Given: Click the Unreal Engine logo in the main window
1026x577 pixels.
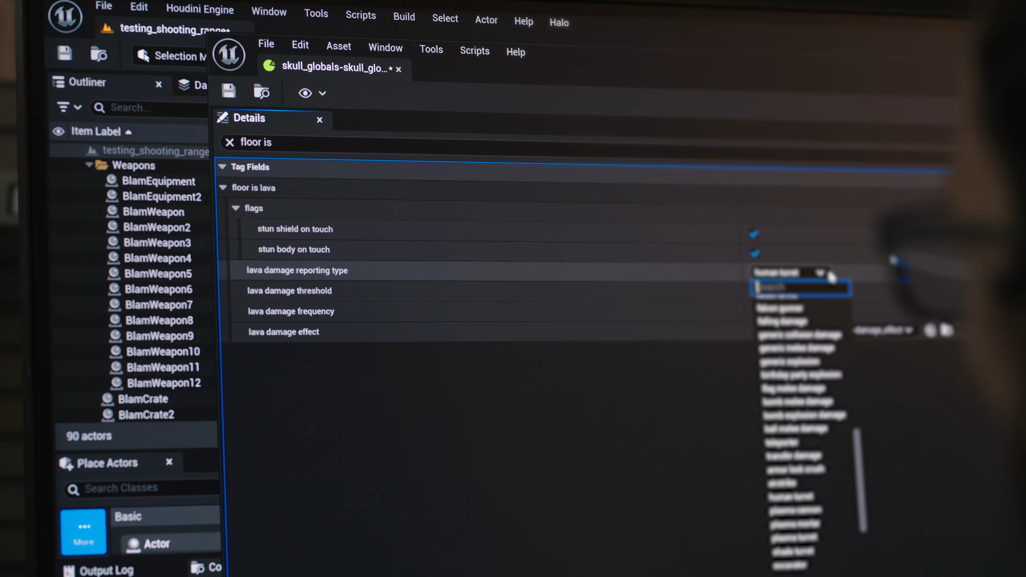Looking at the screenshot, I should pos(65,16).
